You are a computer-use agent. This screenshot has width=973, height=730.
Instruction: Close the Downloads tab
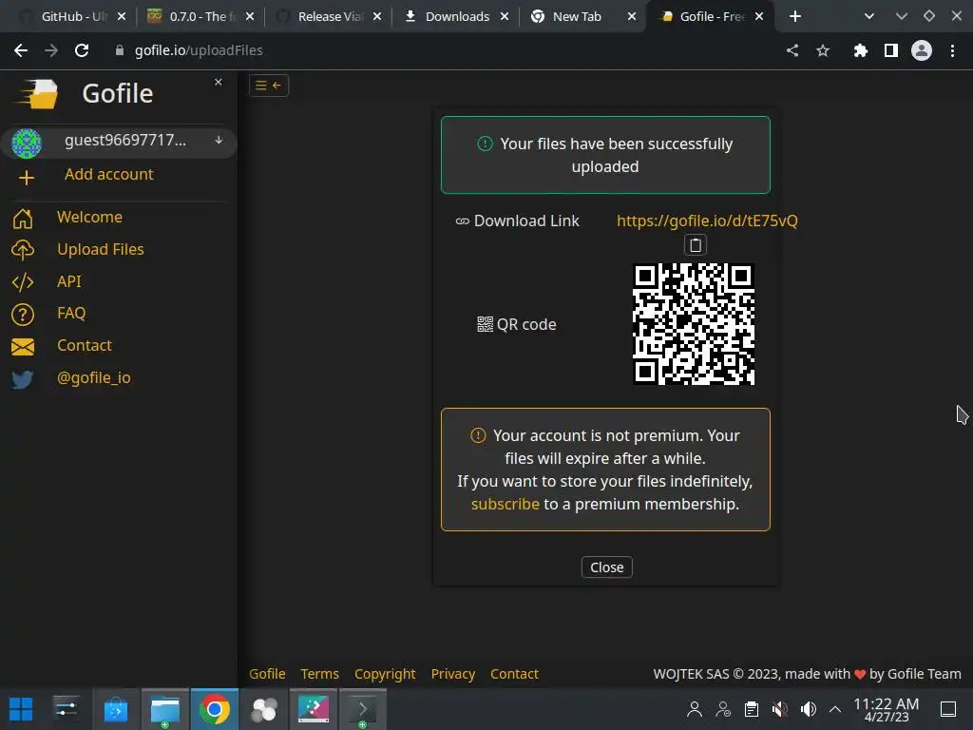pyautogui.click(x=505, y=17)
